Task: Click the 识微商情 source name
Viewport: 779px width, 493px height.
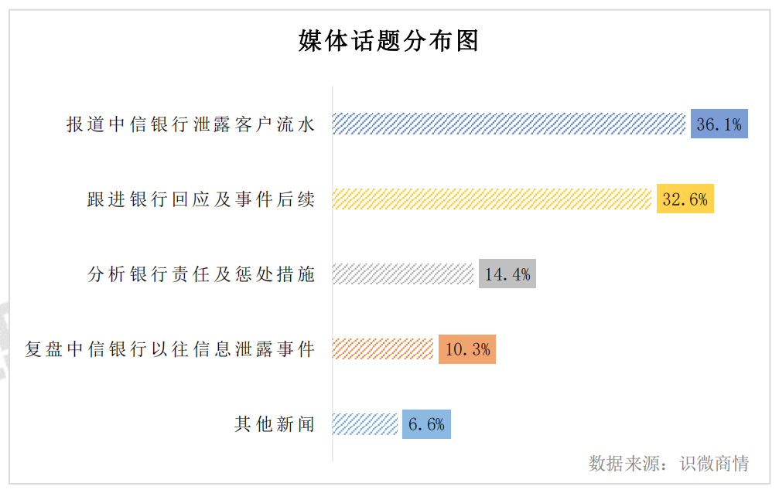Action: [x=715, y=463]
